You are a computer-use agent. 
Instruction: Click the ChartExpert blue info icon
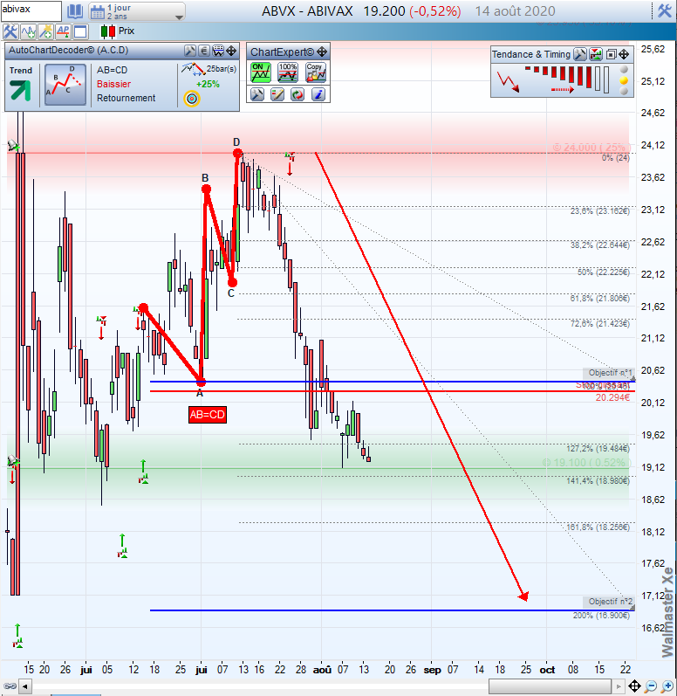coord(318,94)
